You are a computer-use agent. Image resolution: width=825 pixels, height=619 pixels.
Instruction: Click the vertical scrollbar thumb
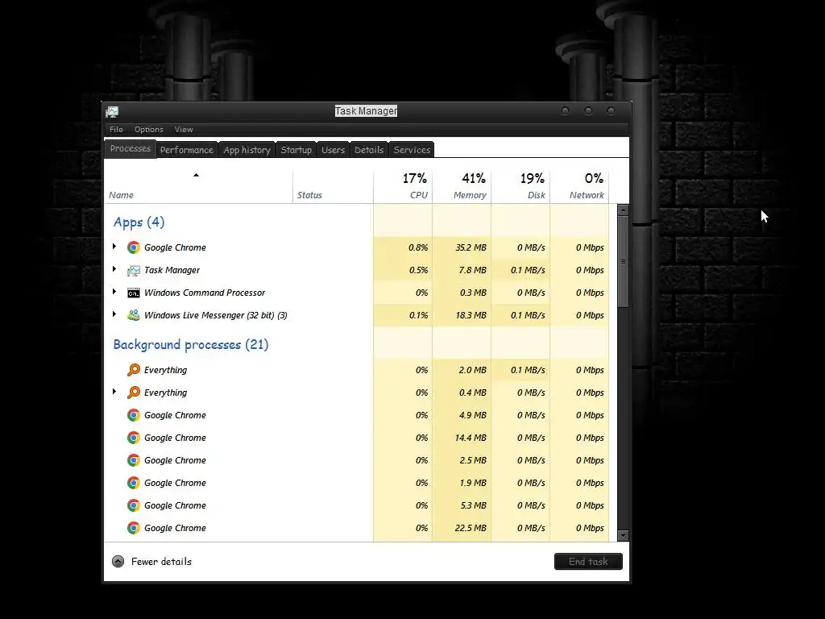click(x=623, y=262)
